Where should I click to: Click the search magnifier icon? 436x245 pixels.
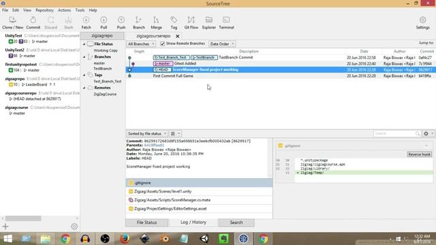(x=418, y=133)
